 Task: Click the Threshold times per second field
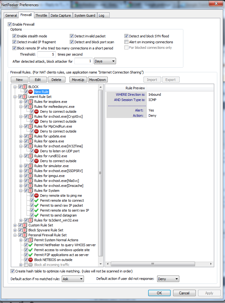tap(47, 54)
